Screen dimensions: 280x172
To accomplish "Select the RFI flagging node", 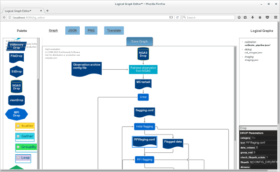I will click(x=145, y=159).
